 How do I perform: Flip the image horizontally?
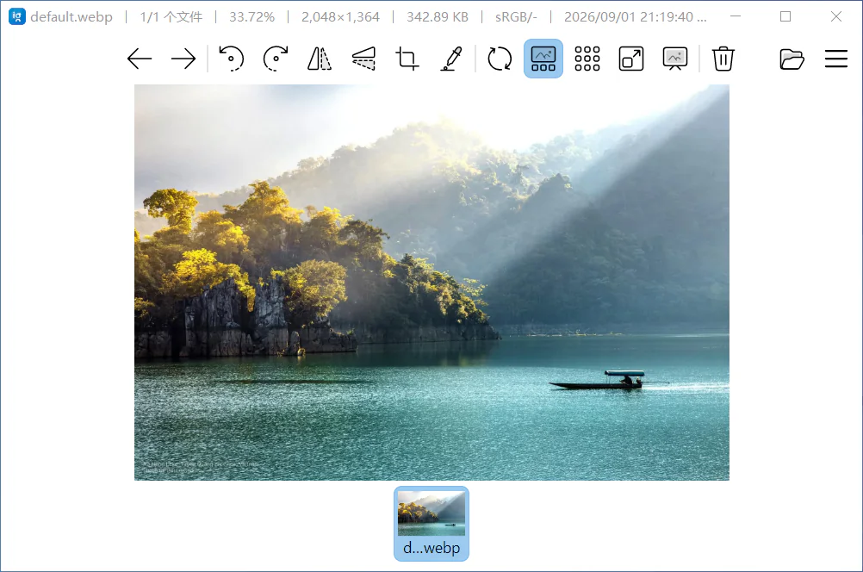click(320, 59)
